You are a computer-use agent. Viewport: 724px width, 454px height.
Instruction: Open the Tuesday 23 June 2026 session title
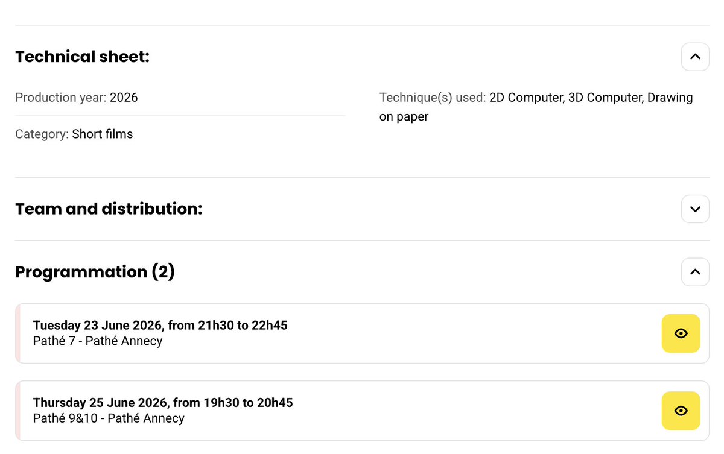[x=160, y=326]
